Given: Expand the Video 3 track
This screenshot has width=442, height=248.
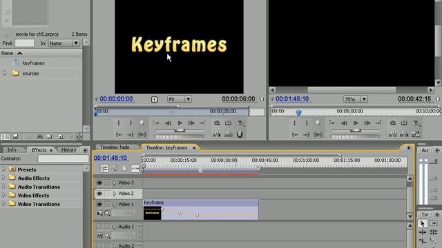Looking at the screenshot, I should pyautogui.click(x=115, y=183).
